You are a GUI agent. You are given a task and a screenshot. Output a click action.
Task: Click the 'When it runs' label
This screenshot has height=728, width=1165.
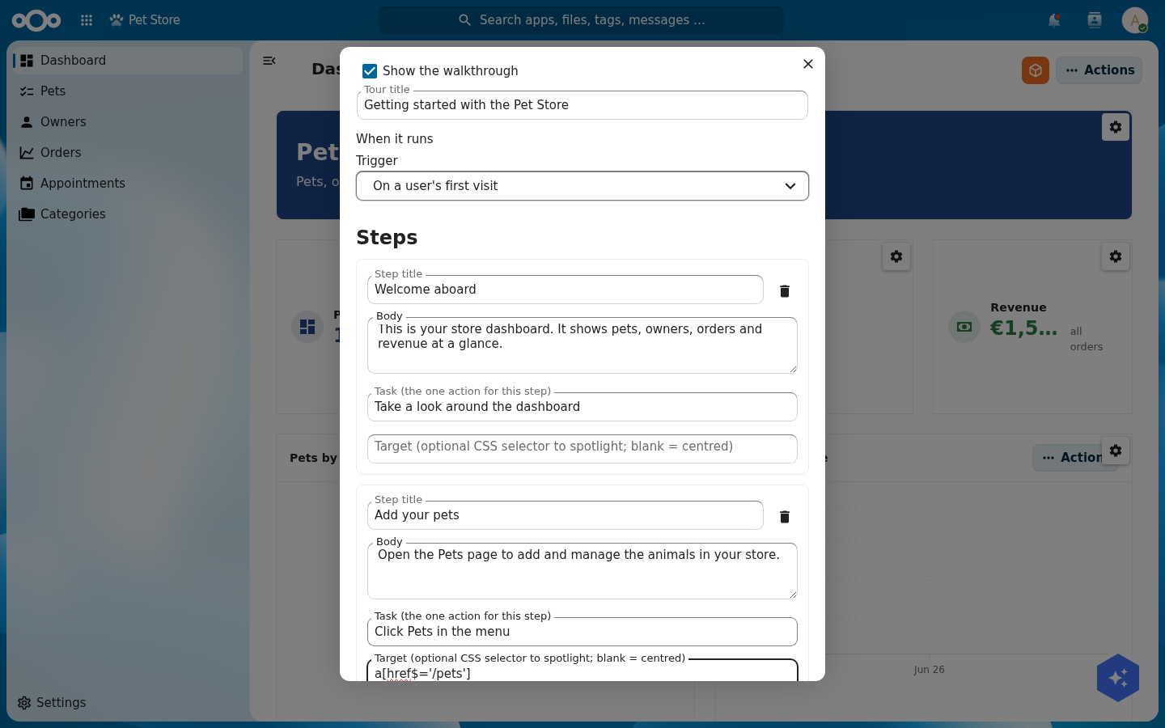pyautogui.click(x=395, y=139)
